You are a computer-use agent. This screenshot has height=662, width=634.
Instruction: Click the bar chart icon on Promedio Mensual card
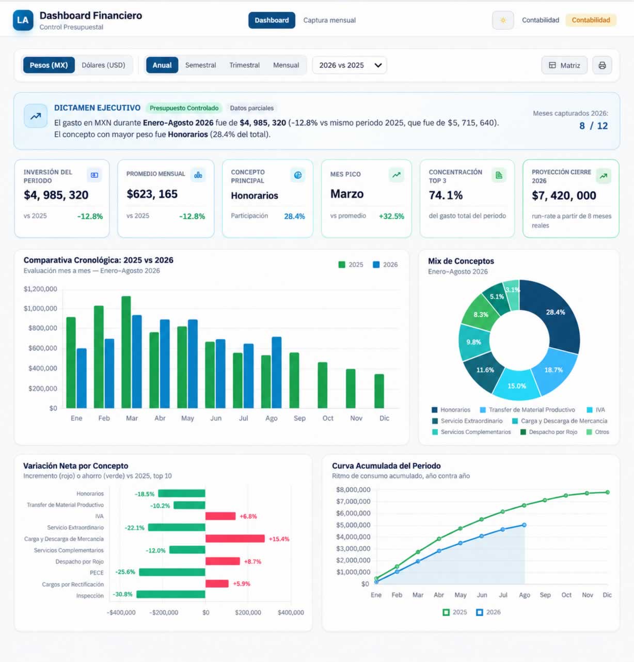(198, 175)
